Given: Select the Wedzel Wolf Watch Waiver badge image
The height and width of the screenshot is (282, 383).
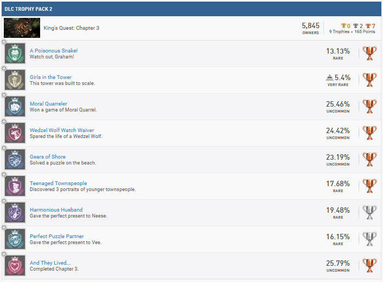Looking at the screenshot, I should (15, 133).
